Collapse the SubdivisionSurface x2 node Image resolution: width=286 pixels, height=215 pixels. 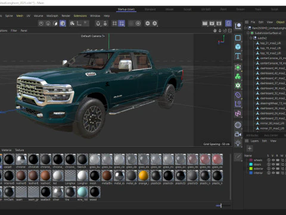pyautogui.click(x=248, y=33)
